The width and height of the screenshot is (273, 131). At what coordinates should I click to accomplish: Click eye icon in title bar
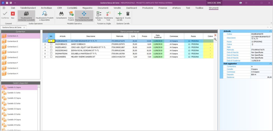point(241,3)
